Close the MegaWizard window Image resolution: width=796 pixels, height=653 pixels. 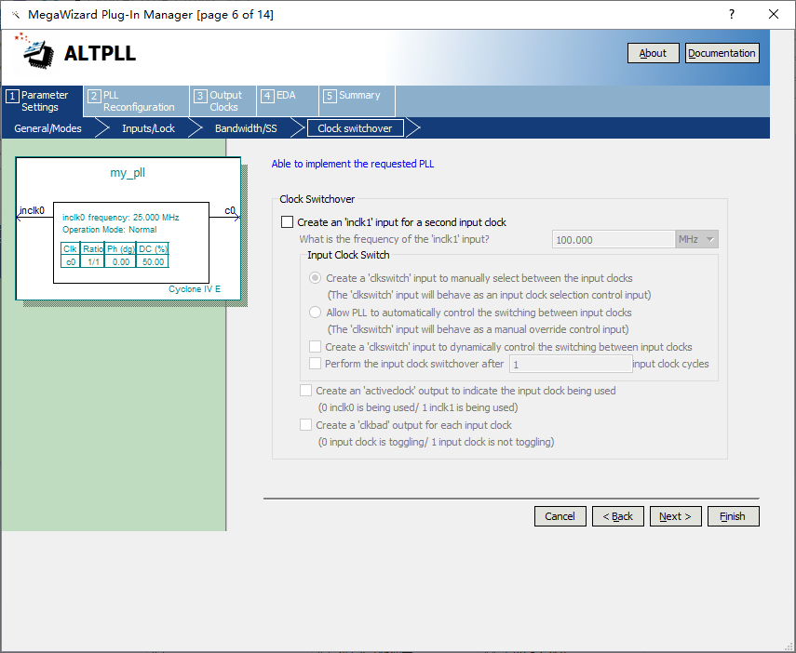(x=774, y=14)
